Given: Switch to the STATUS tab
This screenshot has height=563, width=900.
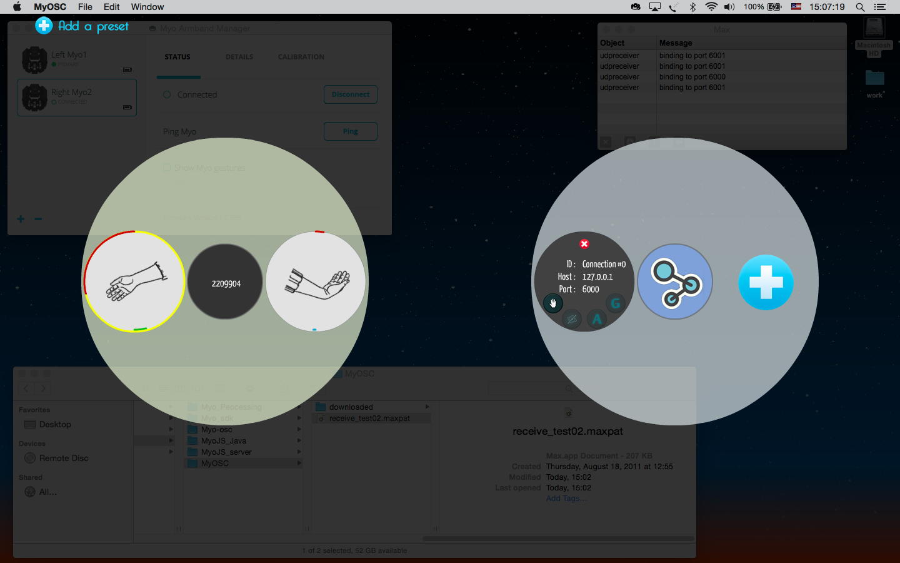Looking at the screenshot, I should [177, 57].
